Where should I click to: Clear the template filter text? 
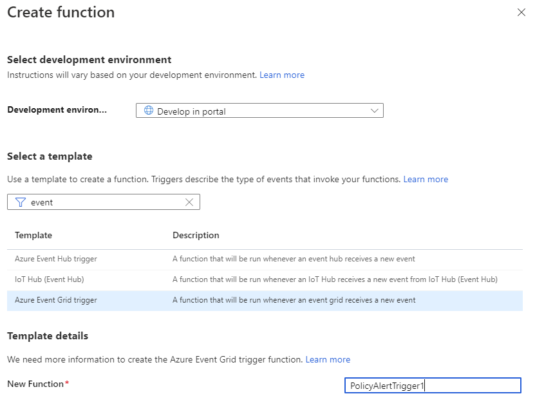point(189,202)
